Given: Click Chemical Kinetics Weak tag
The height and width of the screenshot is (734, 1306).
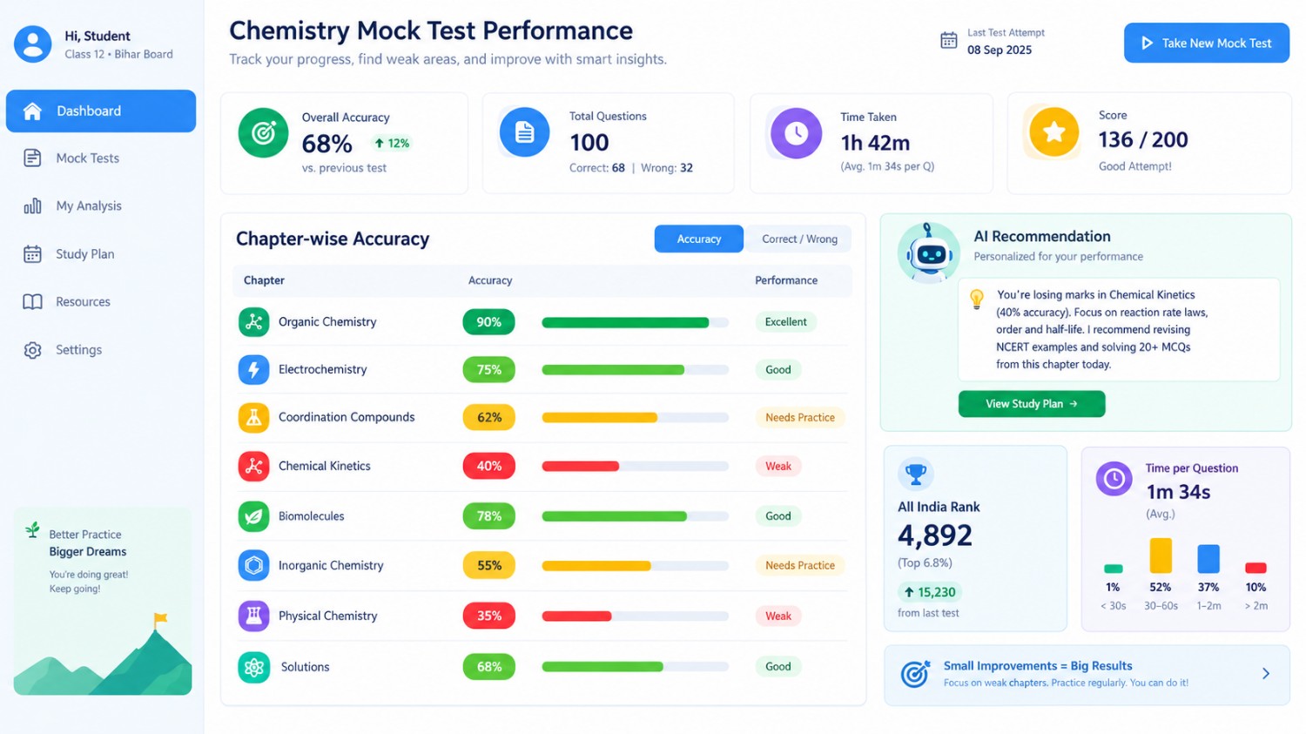Looking at the screenshot, I should (778, 466).
